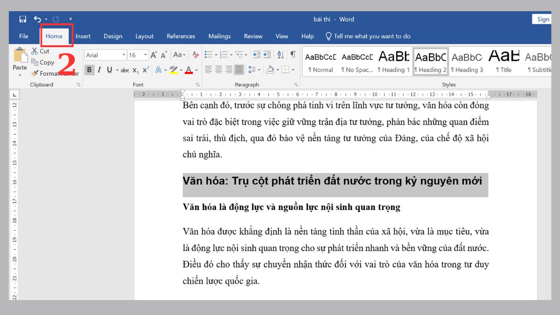The height and width of the screenshot is (315, 560).
Task: Click the Cut button
Action: point(41,51)
